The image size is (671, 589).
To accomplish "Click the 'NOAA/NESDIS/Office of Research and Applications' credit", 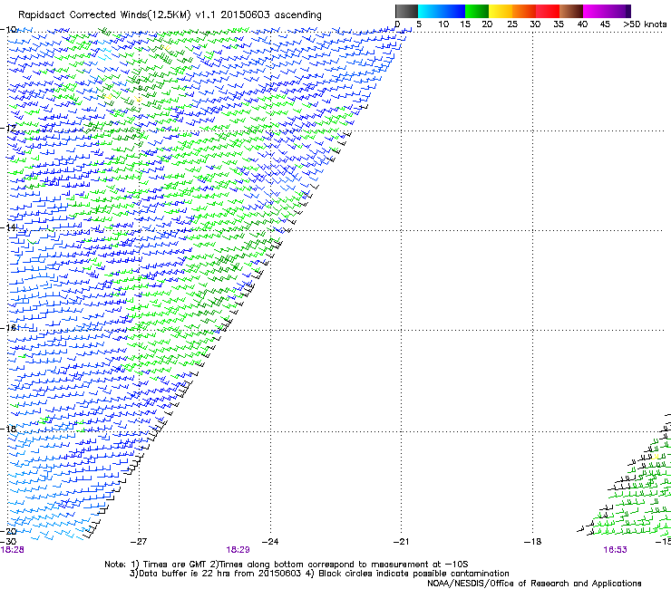I will 534,584.
